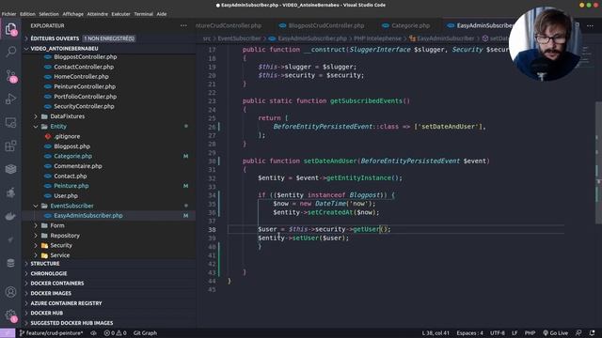Expand the Security folder
Viewport: 602px width, 338px height.
click(60, 245)
